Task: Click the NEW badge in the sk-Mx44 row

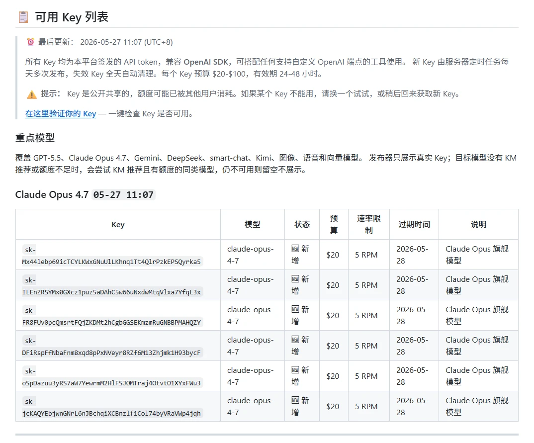Action: (295, 249)
